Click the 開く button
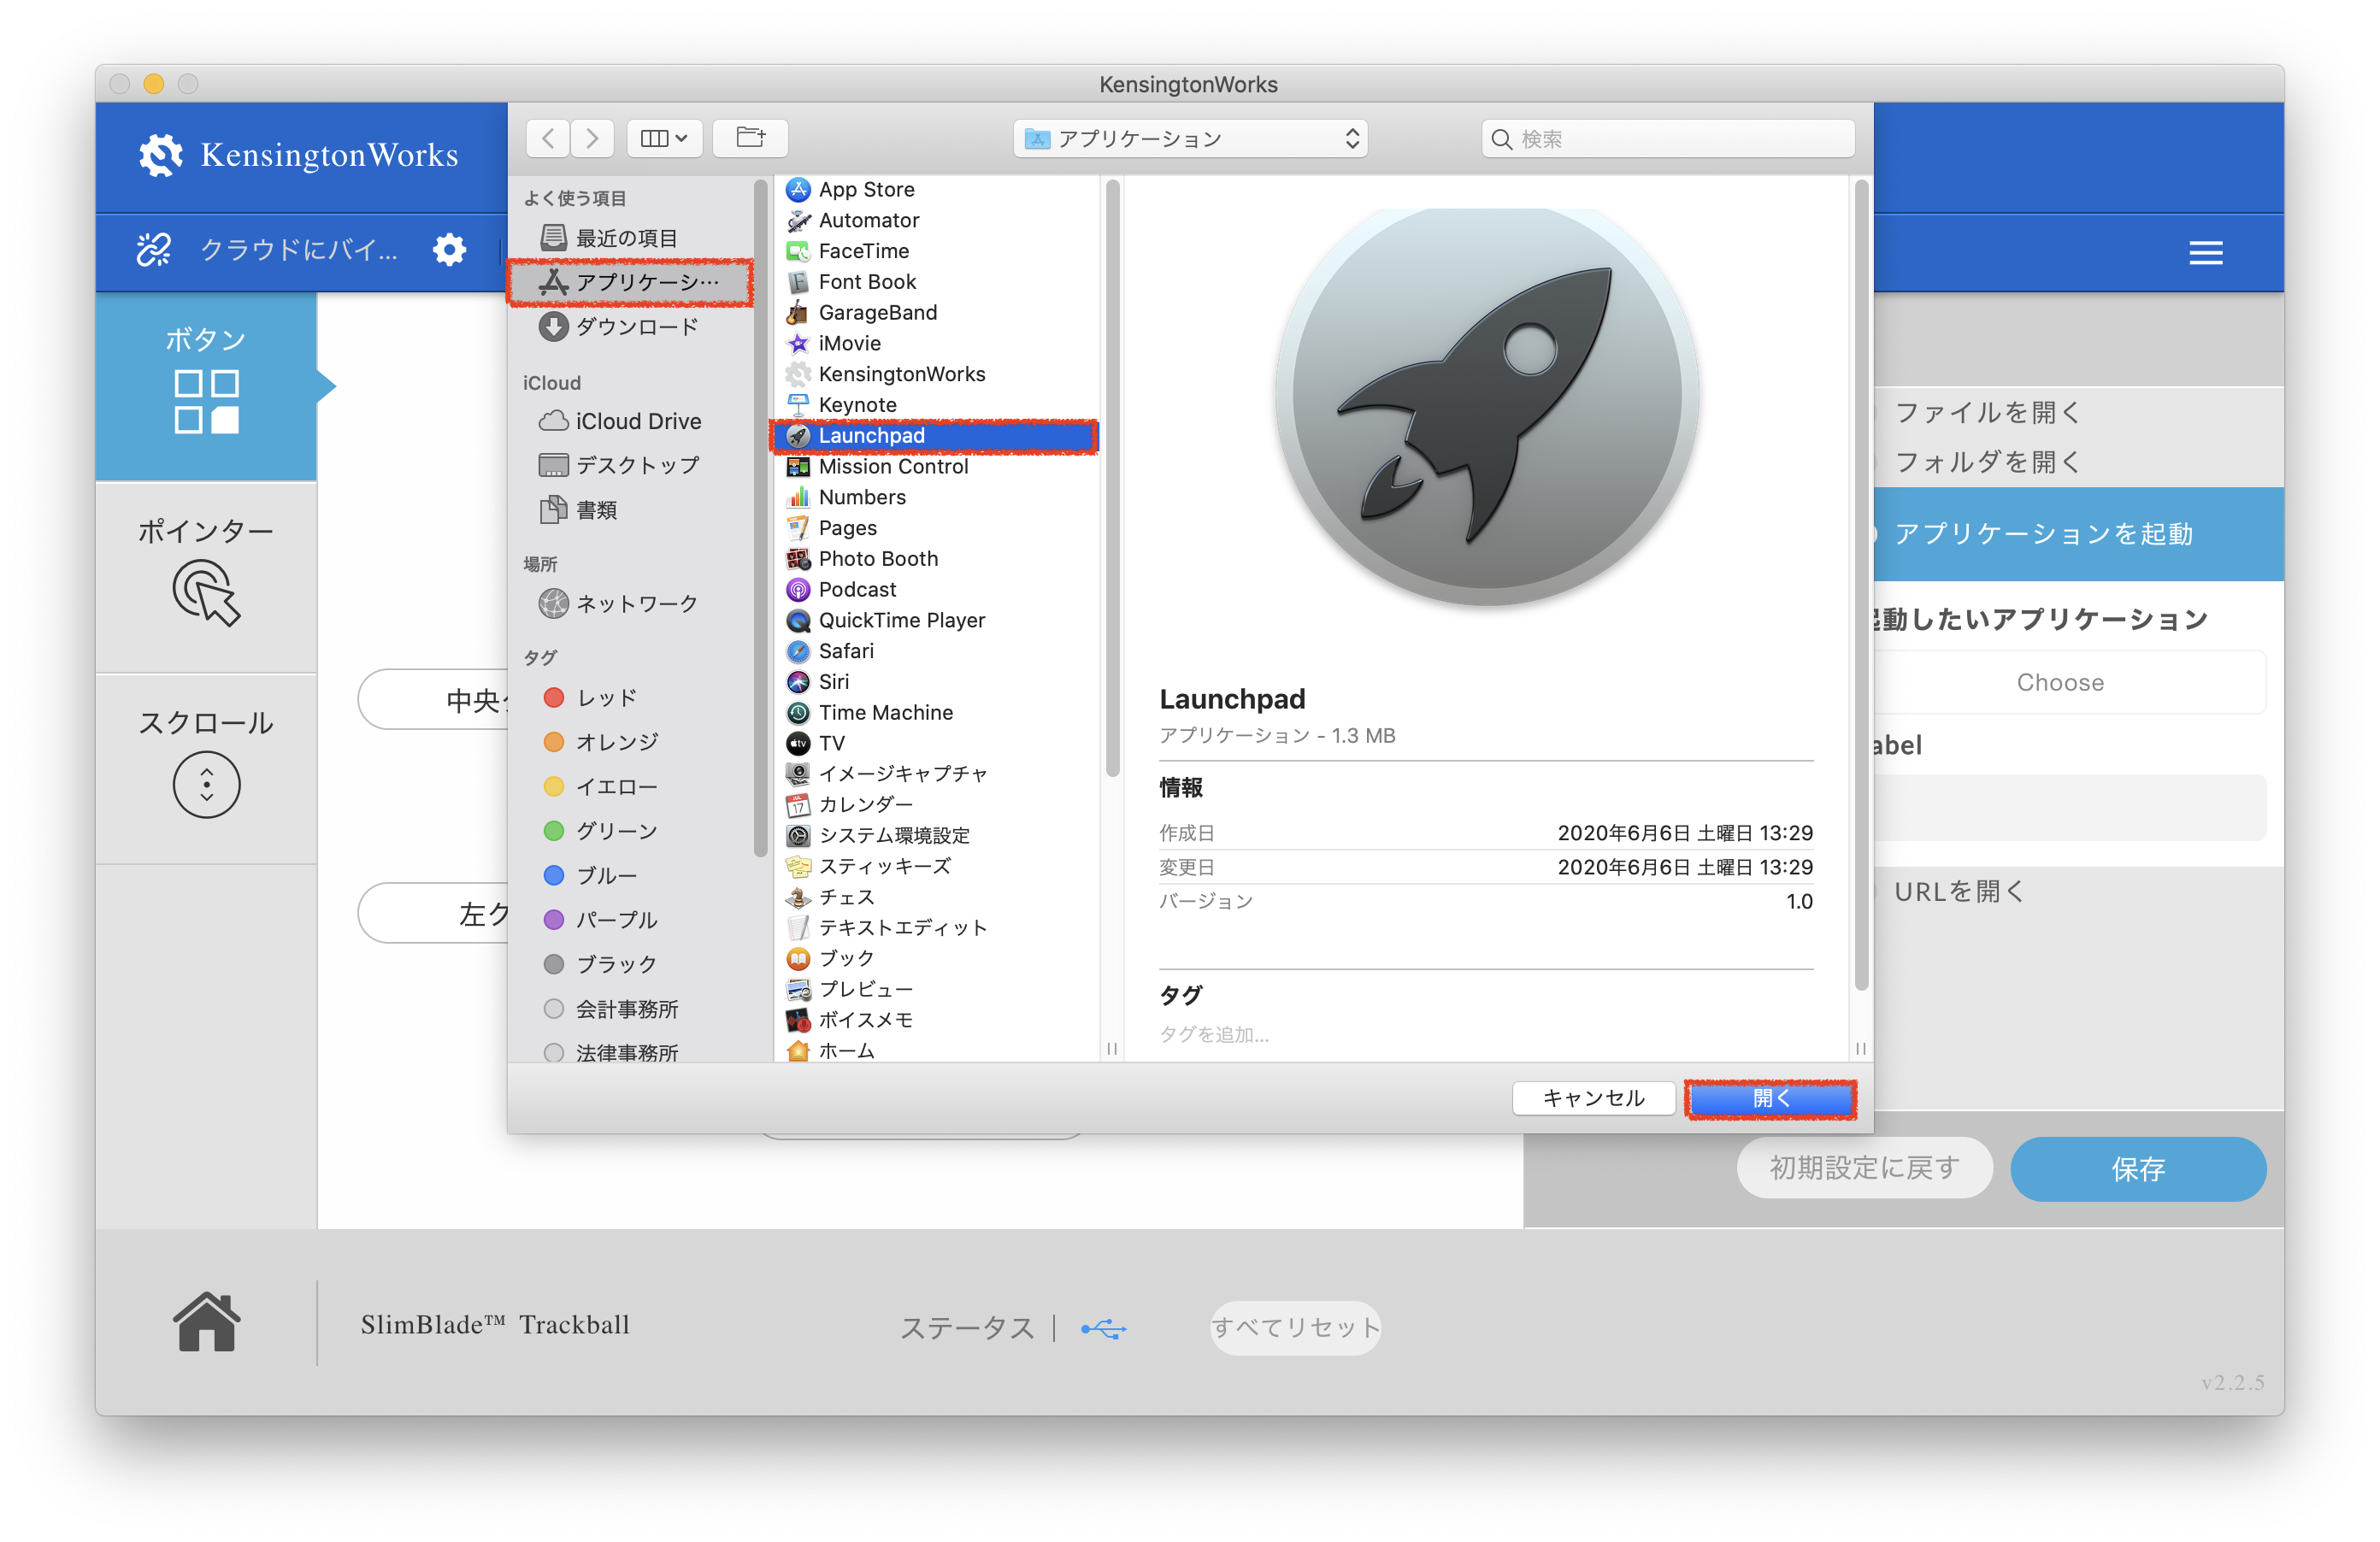The height and width of the screenshot is (1542, 2380). point(1771,1098)
